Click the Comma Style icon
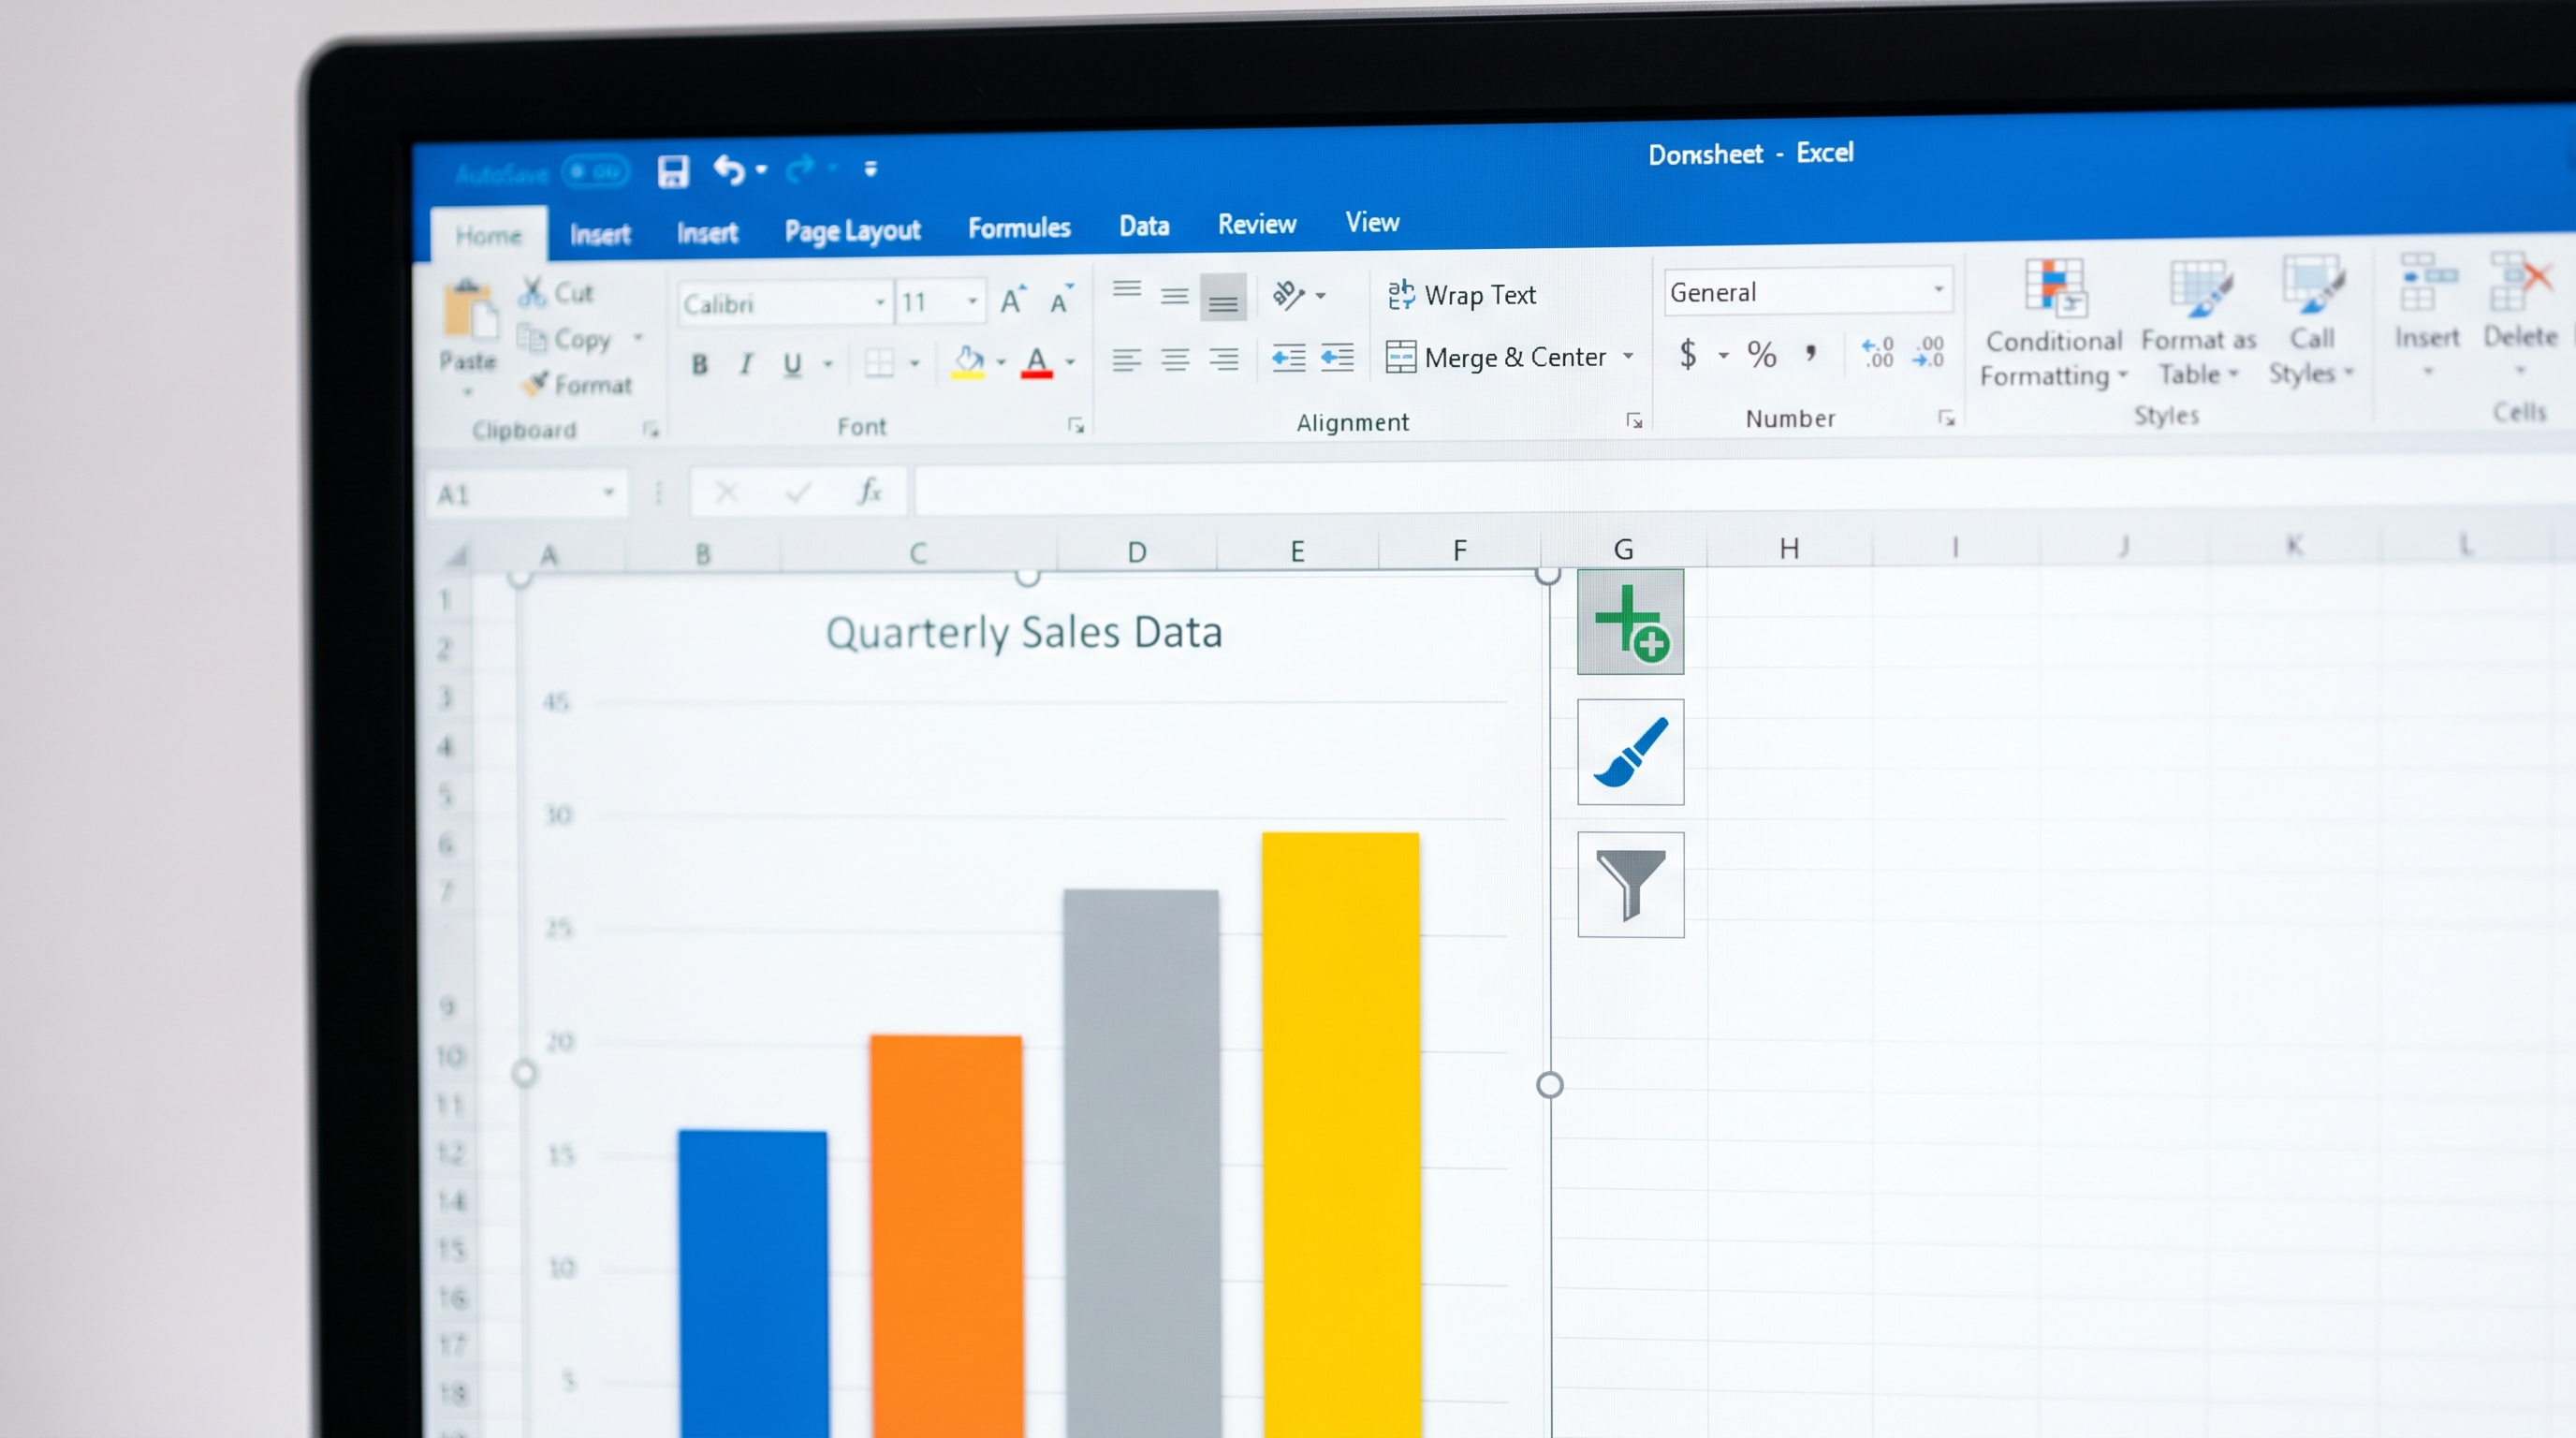2576x1438 pixels. pos(1811,352)
